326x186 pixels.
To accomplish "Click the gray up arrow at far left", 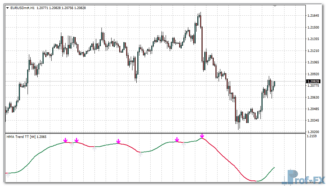I will [x=8, y=176].
